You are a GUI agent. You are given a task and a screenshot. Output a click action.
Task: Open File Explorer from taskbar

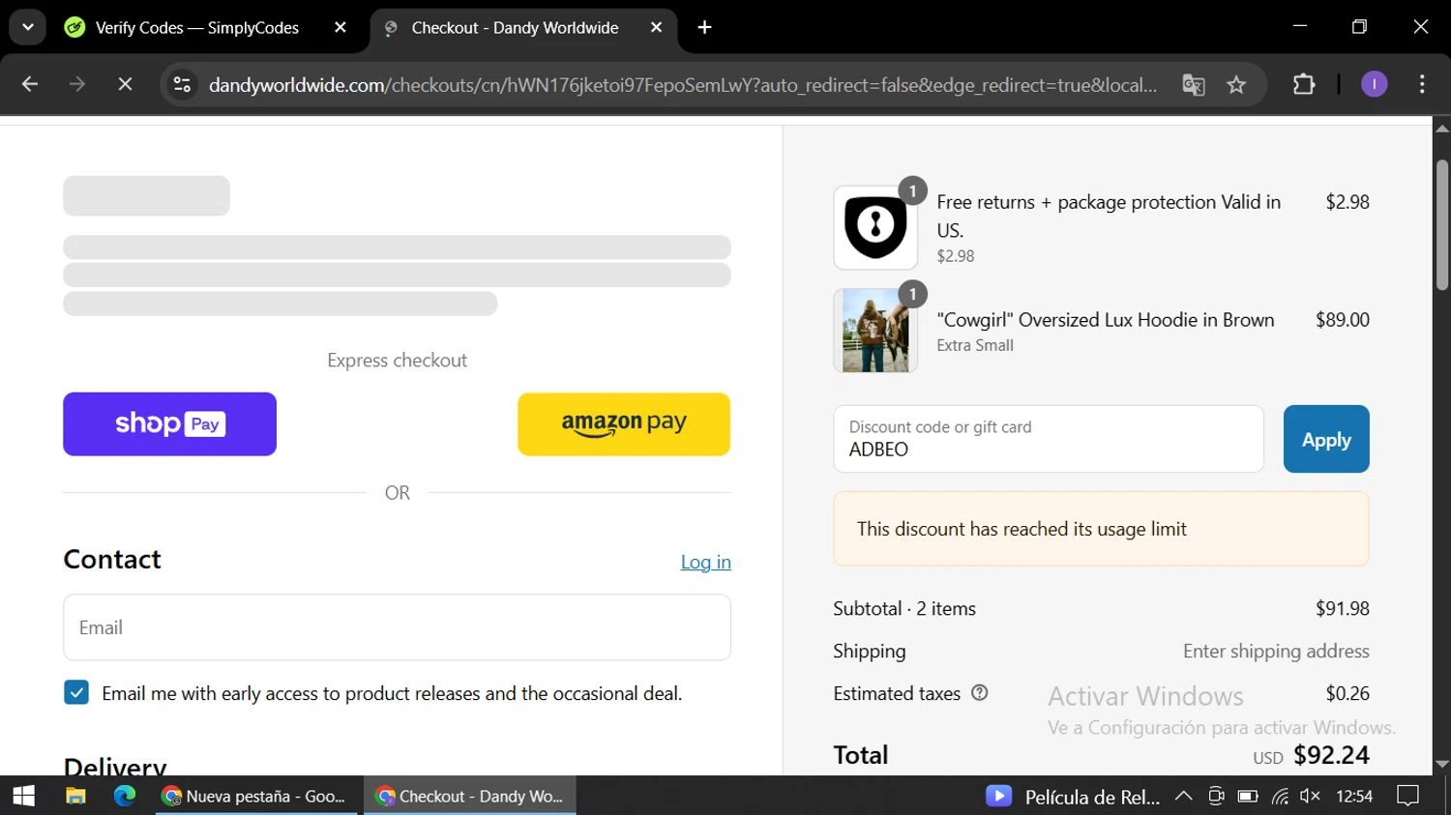coord(75,796)
